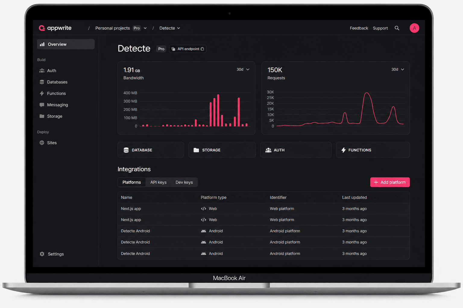Open the Bandwidth 30d period dropdown
The width and height of the screenshot is (463, 308).
click(243, 69)
